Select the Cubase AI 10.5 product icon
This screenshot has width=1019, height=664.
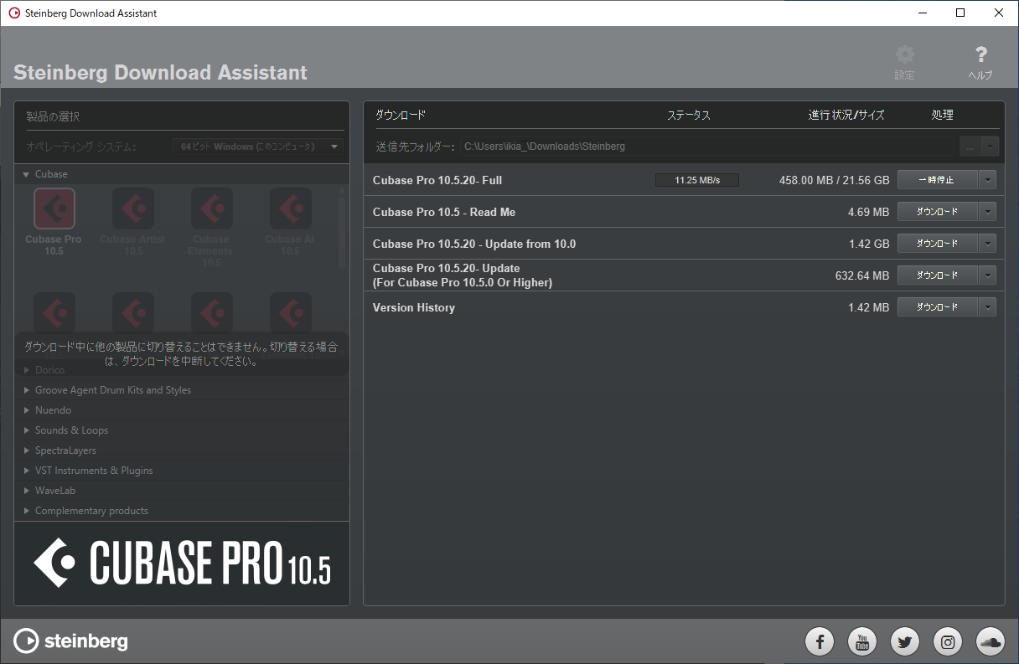(x=290, y=208)
